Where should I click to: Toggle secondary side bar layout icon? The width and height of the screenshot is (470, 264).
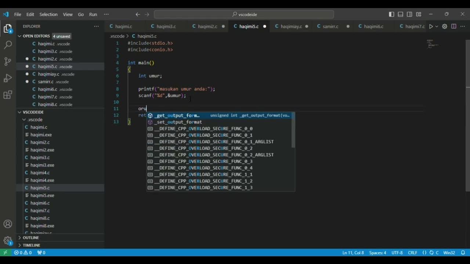coord(410,14)
